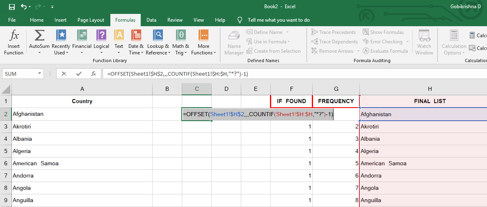Click the AutoSum sigma icon
487x207 pixels.
(39, 36)
